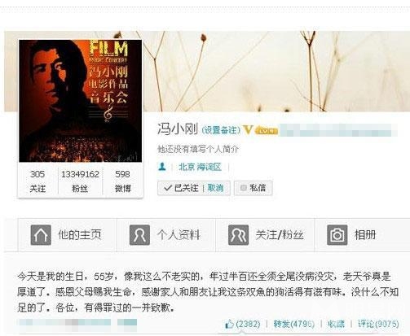
Task: Click the two-people icon beside 关注/粉丝
Action: click(x=238, y=235)
